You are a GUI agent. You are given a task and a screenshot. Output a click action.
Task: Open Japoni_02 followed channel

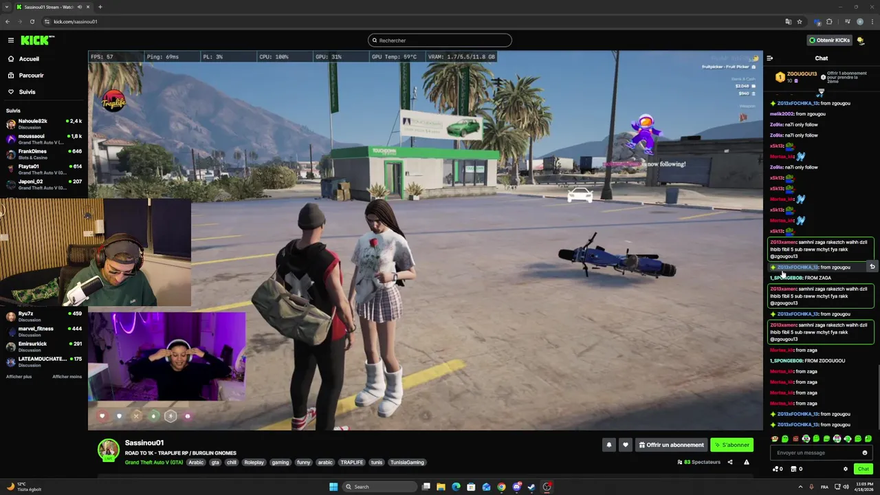pos(44,185)
